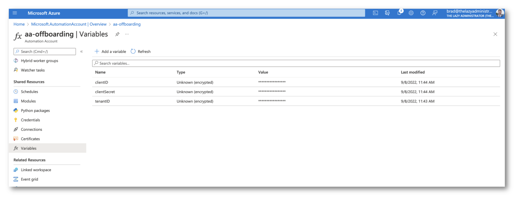This screenshot has height=197, width=515.
Task: Click the Search variables input field
Action: [296, 63]
